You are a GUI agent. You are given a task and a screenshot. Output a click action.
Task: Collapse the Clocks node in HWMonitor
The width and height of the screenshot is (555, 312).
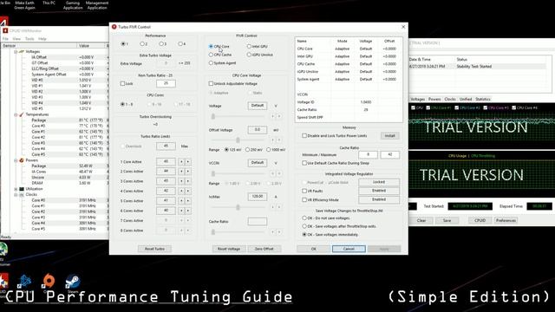coord(16,194)
